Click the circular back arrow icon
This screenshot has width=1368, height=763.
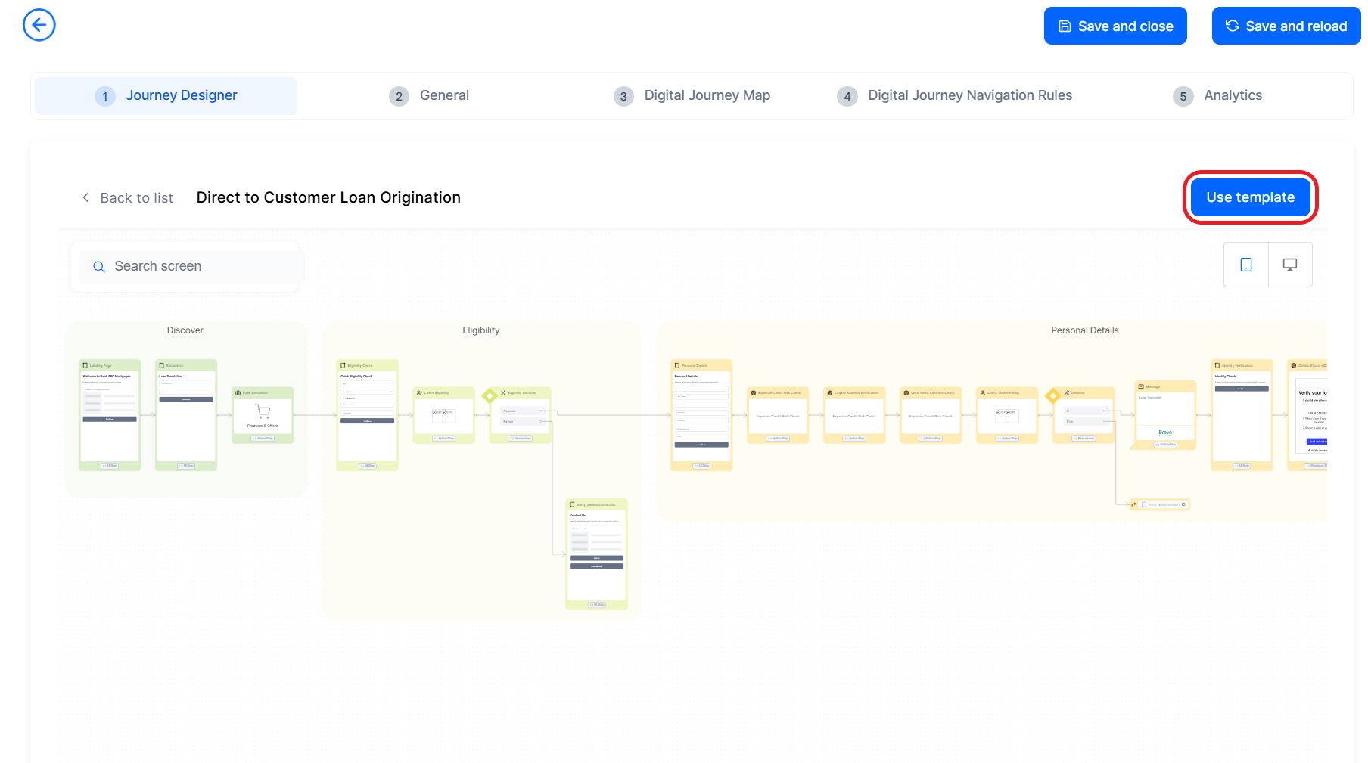coord(39,25)
